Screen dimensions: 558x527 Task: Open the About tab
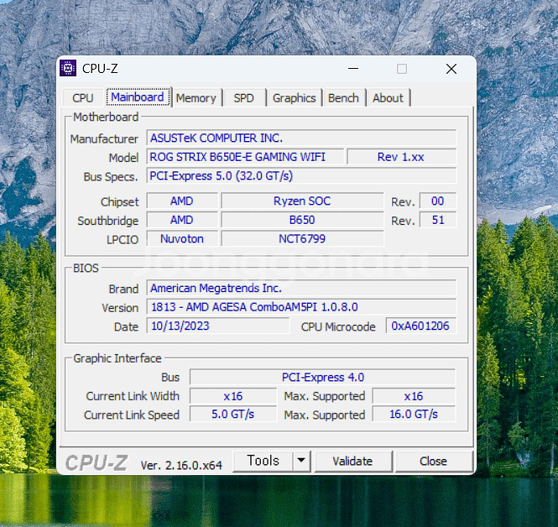coord(388,98)
